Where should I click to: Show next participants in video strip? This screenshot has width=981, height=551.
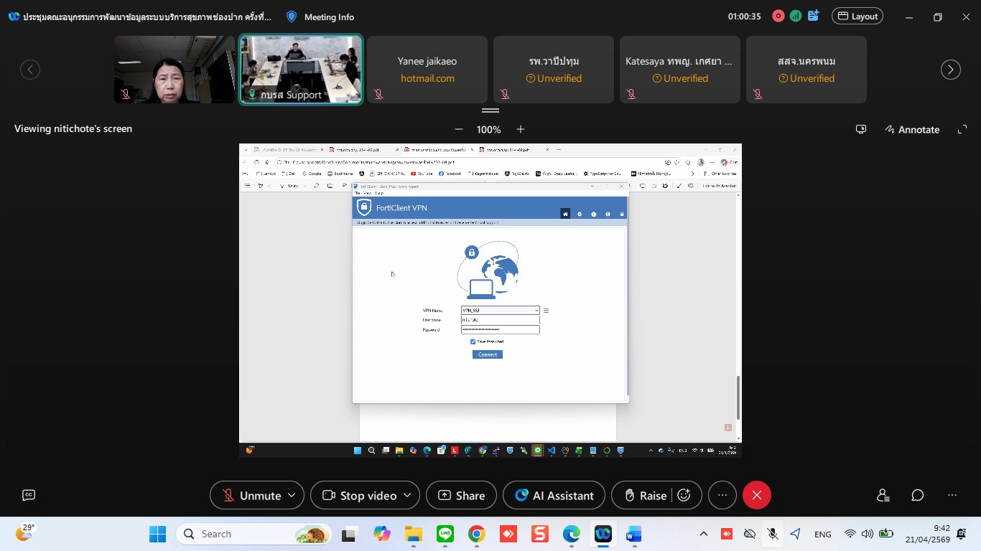pos(950,70)
